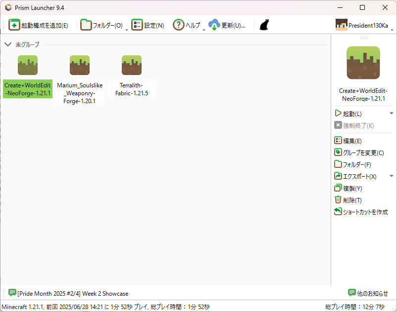The height and width of the screenshot is (312, 397).
Task: Select the Marium_Soulslike_Weaponry-Forge-1.20.1 instance icon
Action: [80, 65]
